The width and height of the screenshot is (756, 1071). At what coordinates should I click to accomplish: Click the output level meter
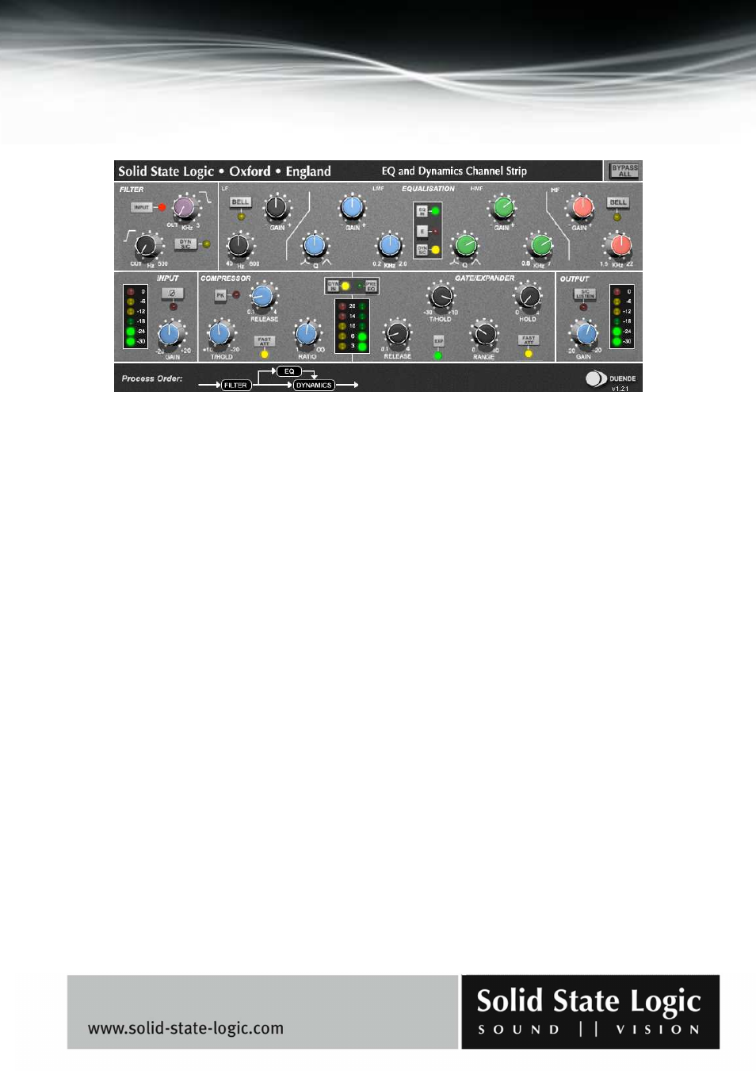622,317
